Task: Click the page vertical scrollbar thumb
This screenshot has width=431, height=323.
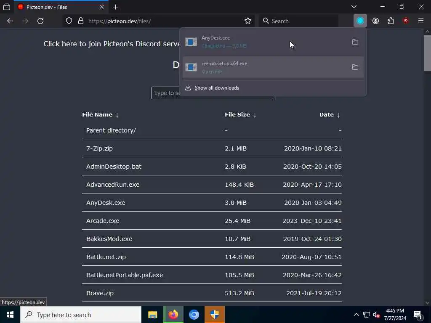Action: pos(427,53)
